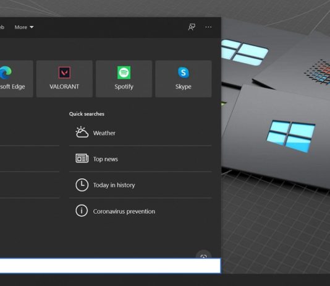Click the clock icon beside Today in history
Viewport: 330px width, 286px height.
82,185
